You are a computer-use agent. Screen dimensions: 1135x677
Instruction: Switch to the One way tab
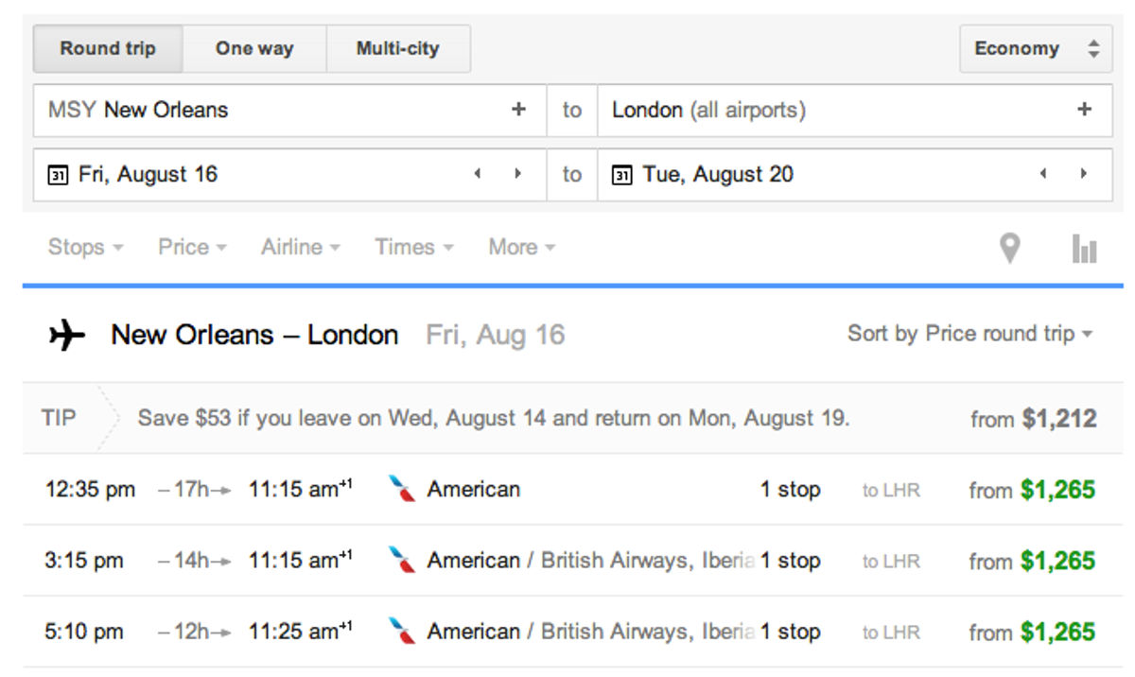253,48
